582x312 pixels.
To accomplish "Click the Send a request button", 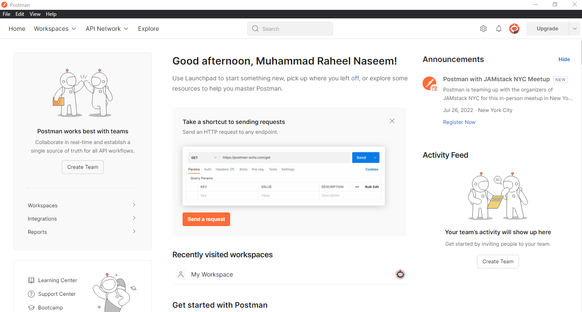I will pos(206,219).
